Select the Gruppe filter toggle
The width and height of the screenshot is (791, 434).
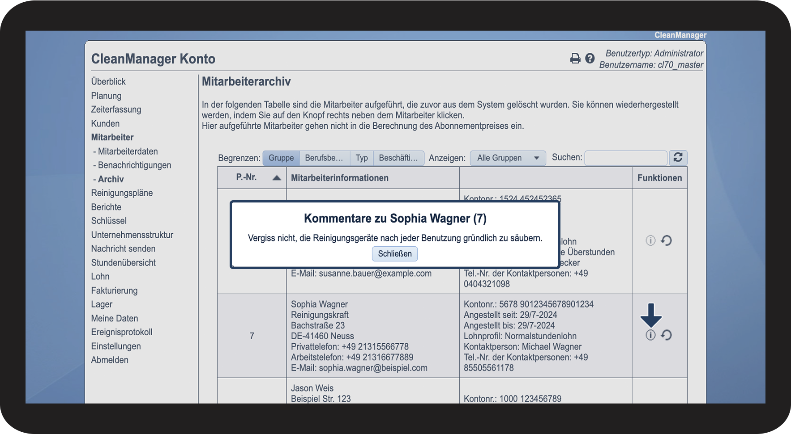point(281,158)
